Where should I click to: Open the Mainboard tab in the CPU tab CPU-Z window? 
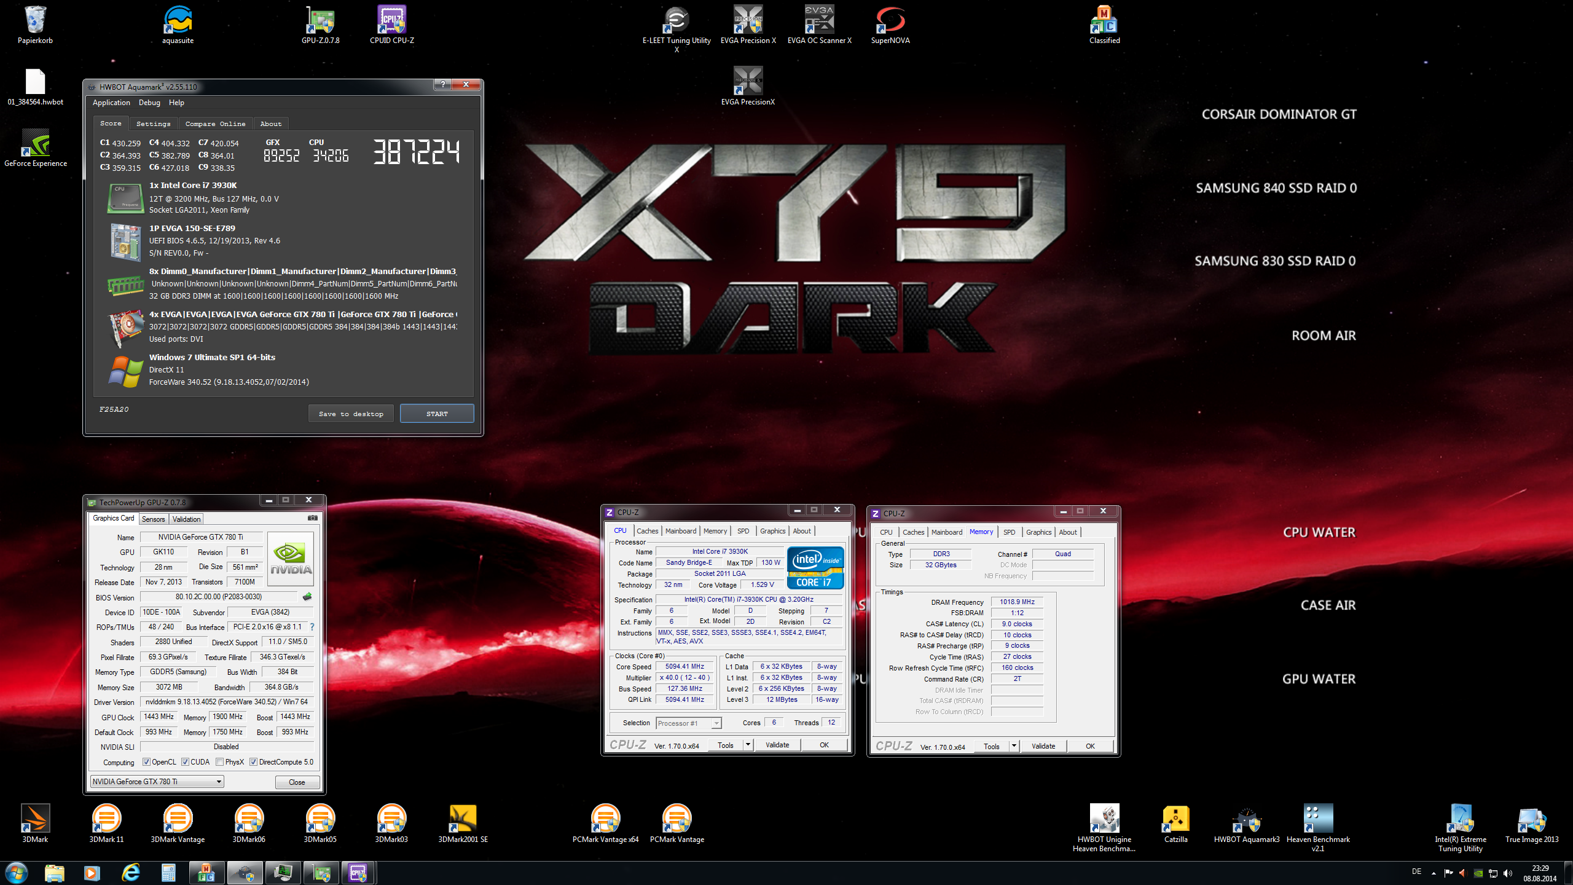[x=681, y=531]
